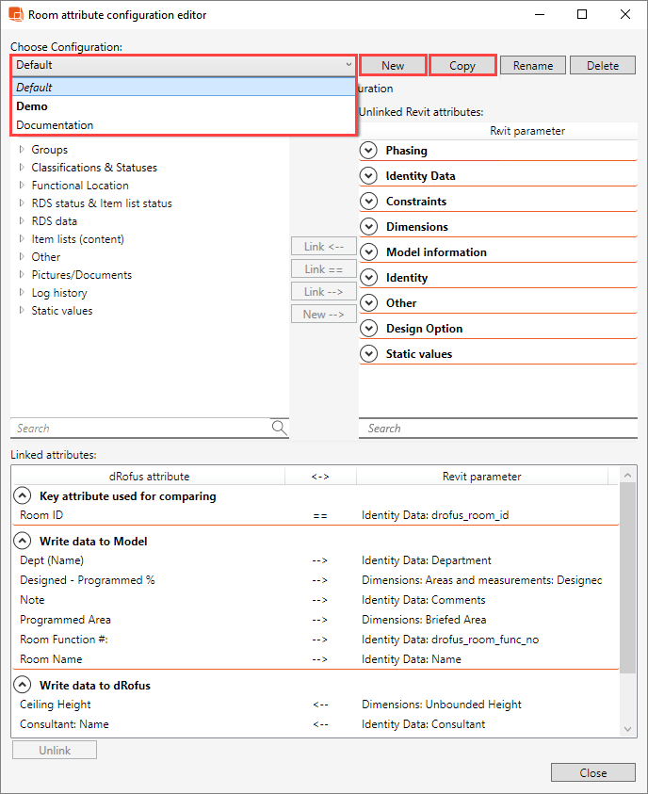The width and height of the screenshot is (648, 794).
Task: Expand the Design Option group
Action: coord(368,329)
